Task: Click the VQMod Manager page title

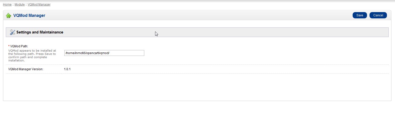Action: click(29, 16)
